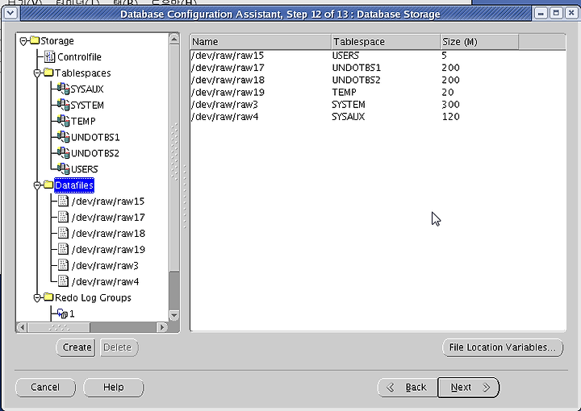Click the Redo Log Groups folder icon

coord(48,297)
